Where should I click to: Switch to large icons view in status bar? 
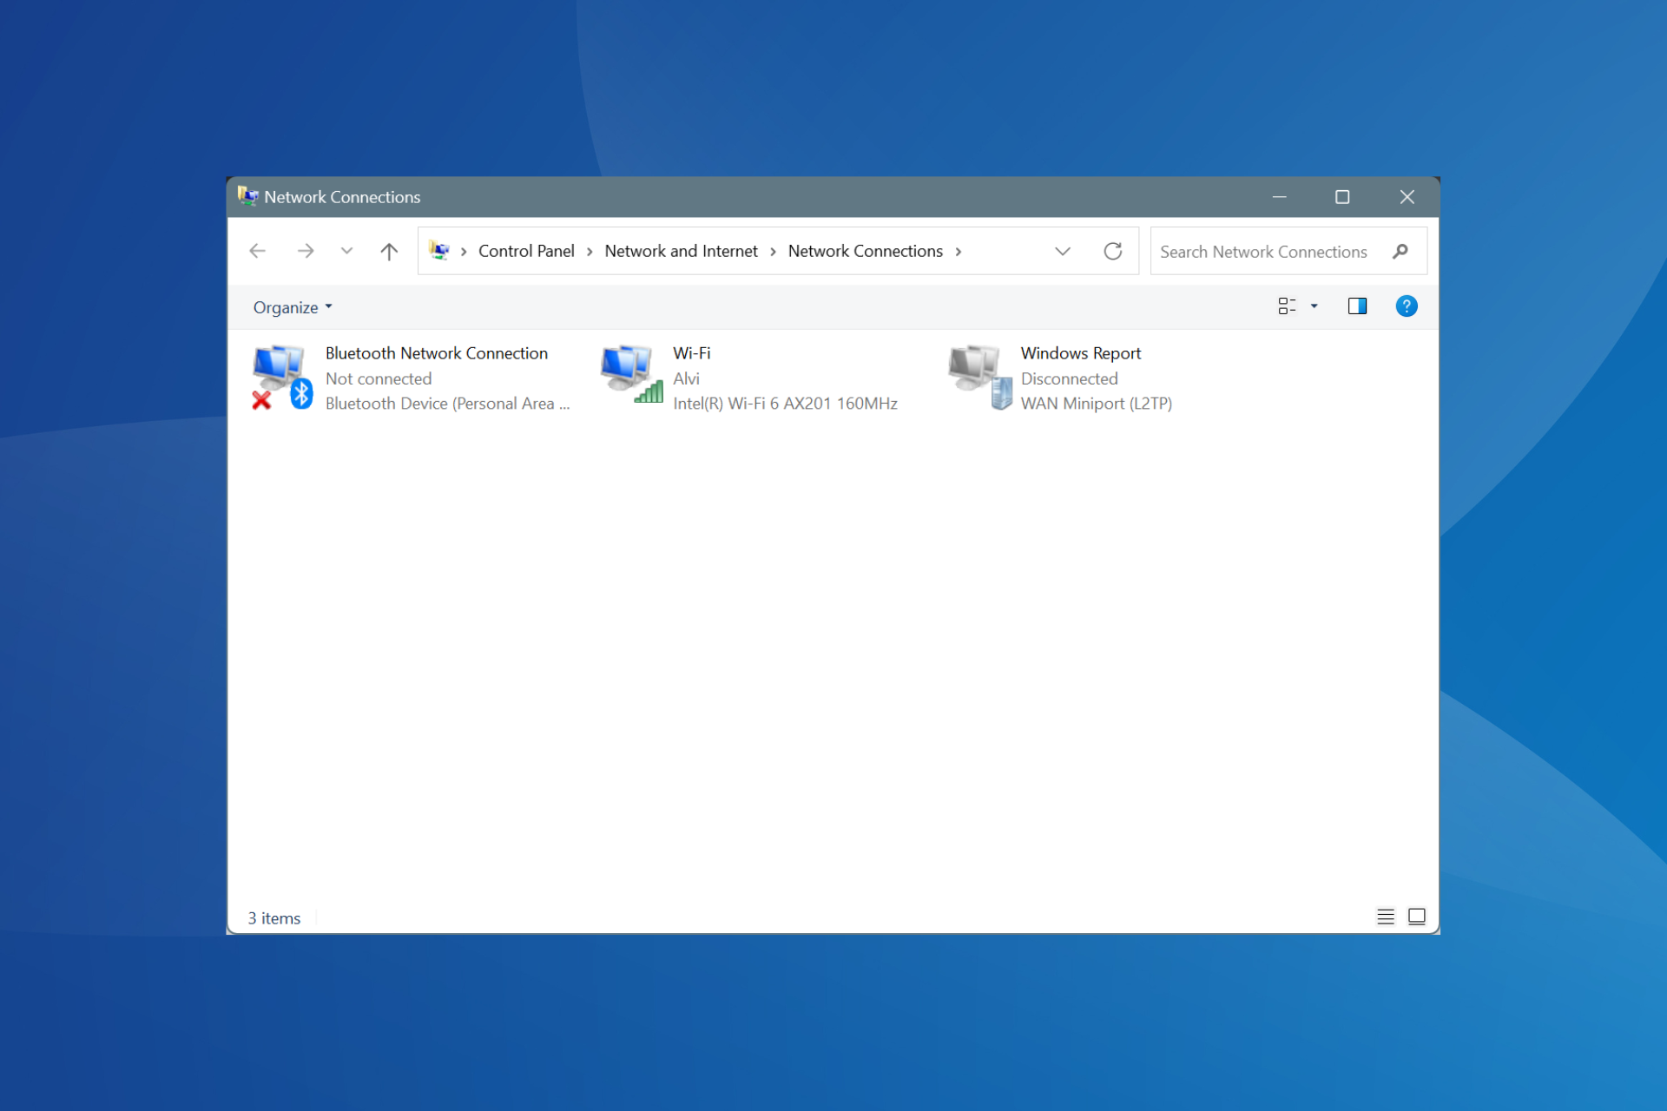click(x=1417, y=917)
